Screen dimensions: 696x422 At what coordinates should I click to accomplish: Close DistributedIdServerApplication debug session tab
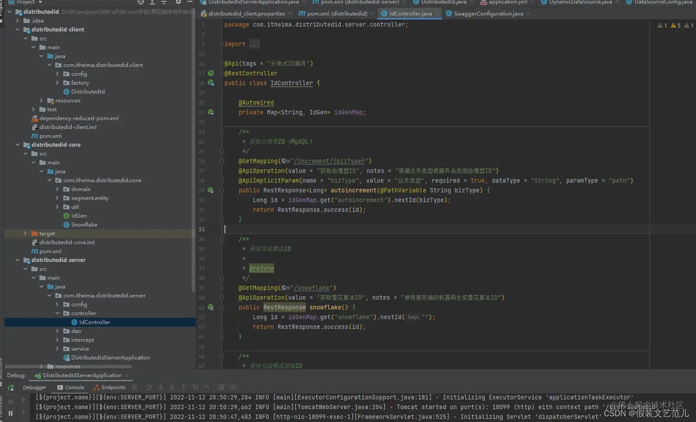pyautogui.click(x=127, y=376)
